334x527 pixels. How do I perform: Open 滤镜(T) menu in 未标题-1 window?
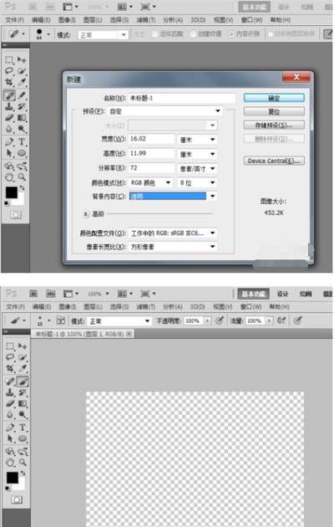(146, 306)
